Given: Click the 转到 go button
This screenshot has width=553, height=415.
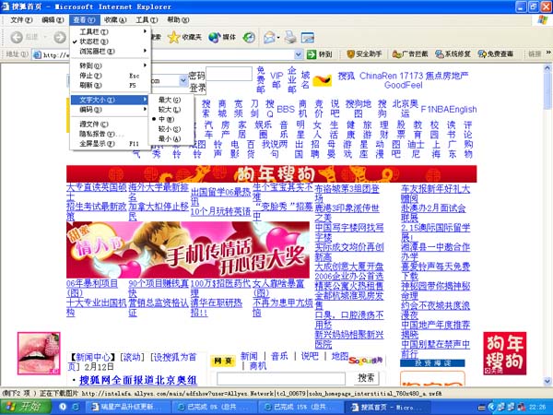Looking at the screenshot, I should pyautogui.click(x=320, y=54).
